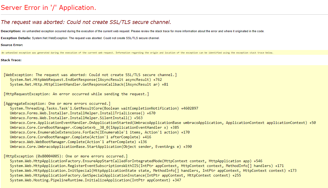Screen dimensions: 328x188
Task: Select the Task`1.GetResultCore stack line
Action: pos(104,108)
